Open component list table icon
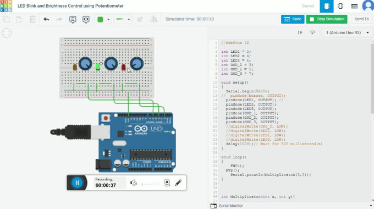 pos(354,6)
